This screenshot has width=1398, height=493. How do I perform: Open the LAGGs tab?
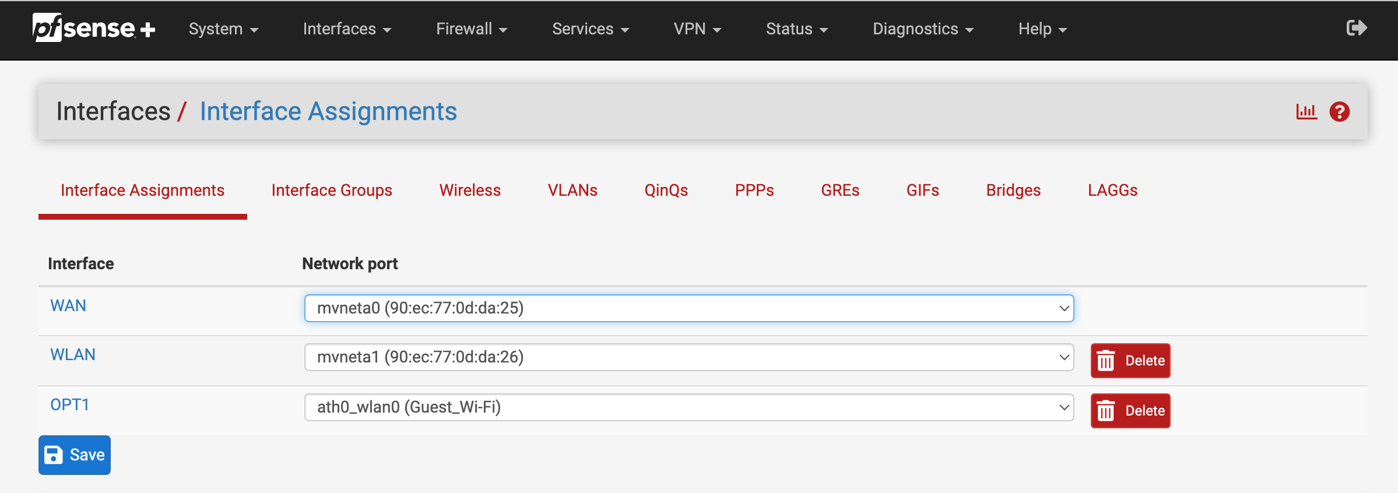[1112, 191]
